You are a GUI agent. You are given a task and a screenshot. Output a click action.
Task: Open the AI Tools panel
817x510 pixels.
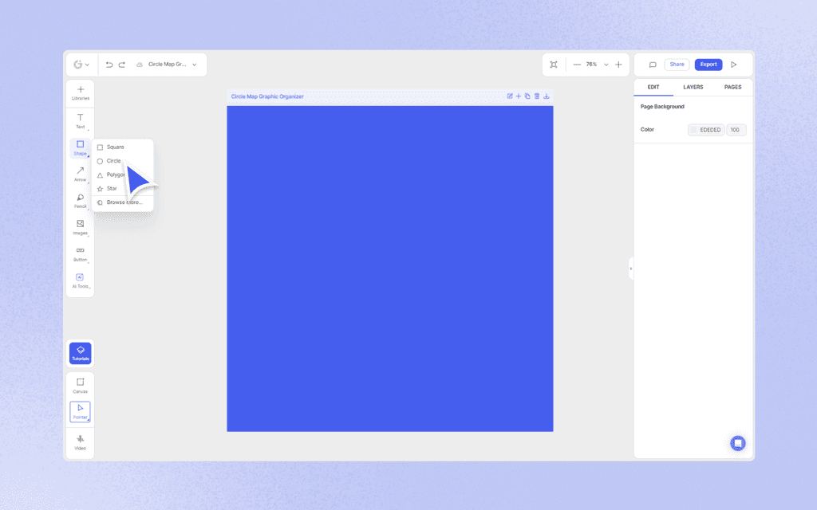pos(80,280)
